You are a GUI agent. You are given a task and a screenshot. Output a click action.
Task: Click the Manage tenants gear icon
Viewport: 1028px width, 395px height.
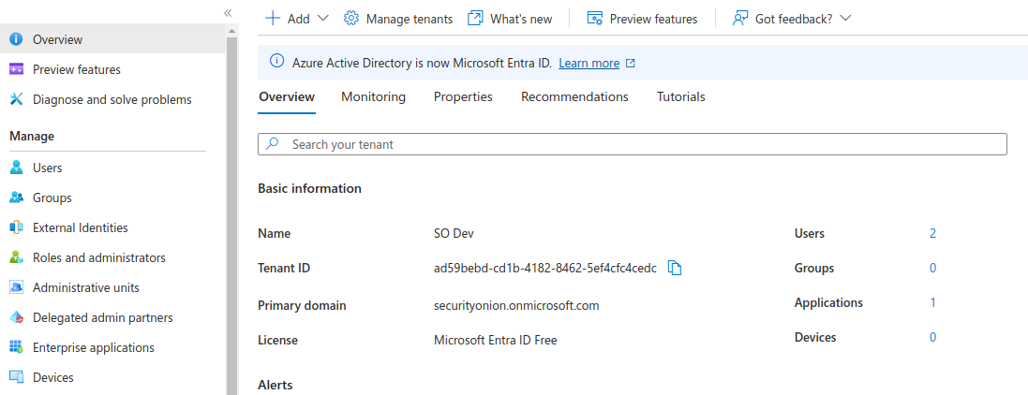click(351, 19)
